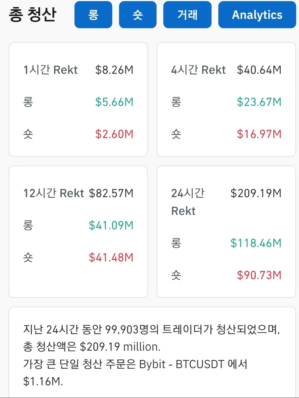Click the 롱 button at top

[x=93, y=15]
